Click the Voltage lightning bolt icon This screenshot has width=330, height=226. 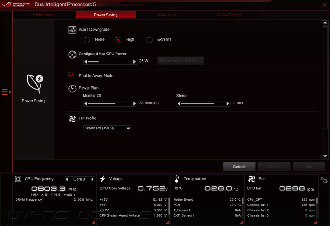(x=103, y=179)
